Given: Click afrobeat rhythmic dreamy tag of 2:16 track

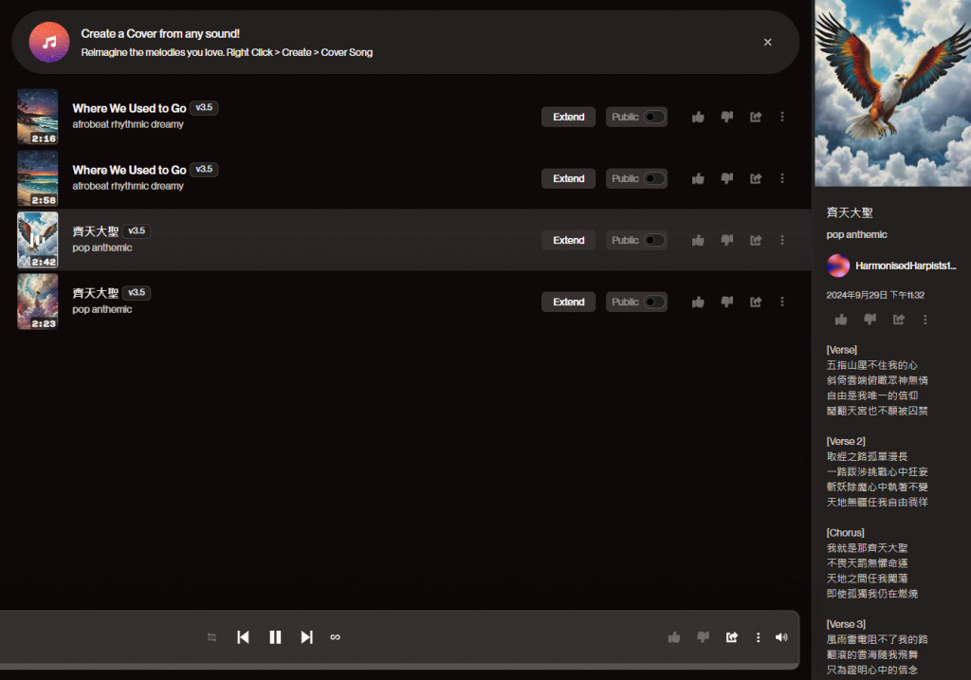Looking at the screenshot, I should click(x=128, y=124).
